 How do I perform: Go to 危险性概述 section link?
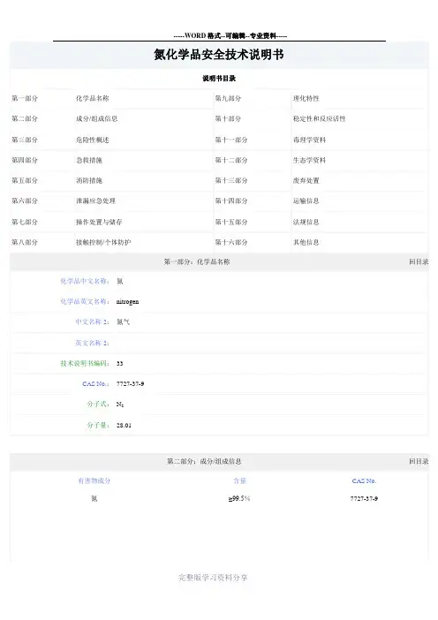coord(93,140)
